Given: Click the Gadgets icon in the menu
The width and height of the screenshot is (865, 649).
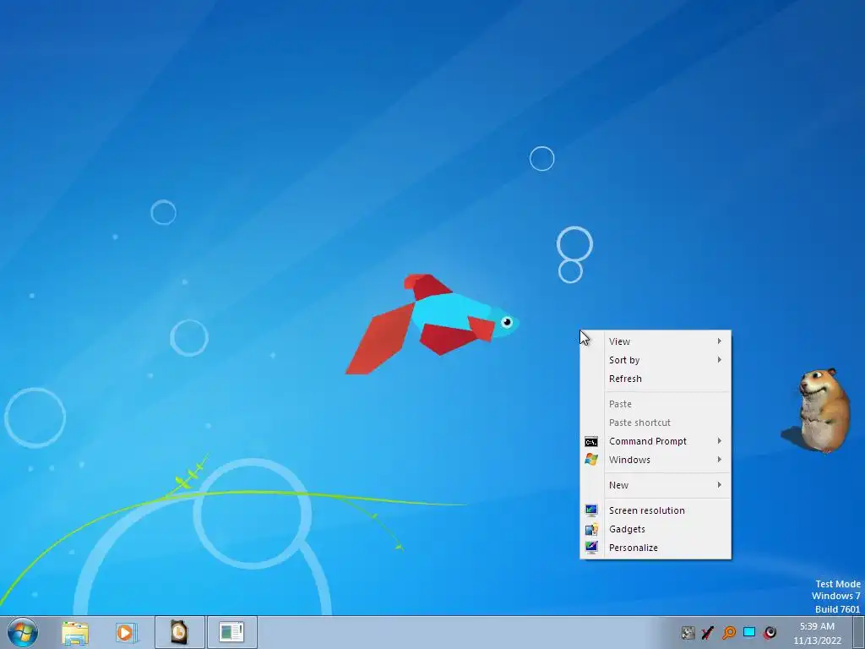Looking at the screenshot, I should pyautogui.click(x=590, y=529).
